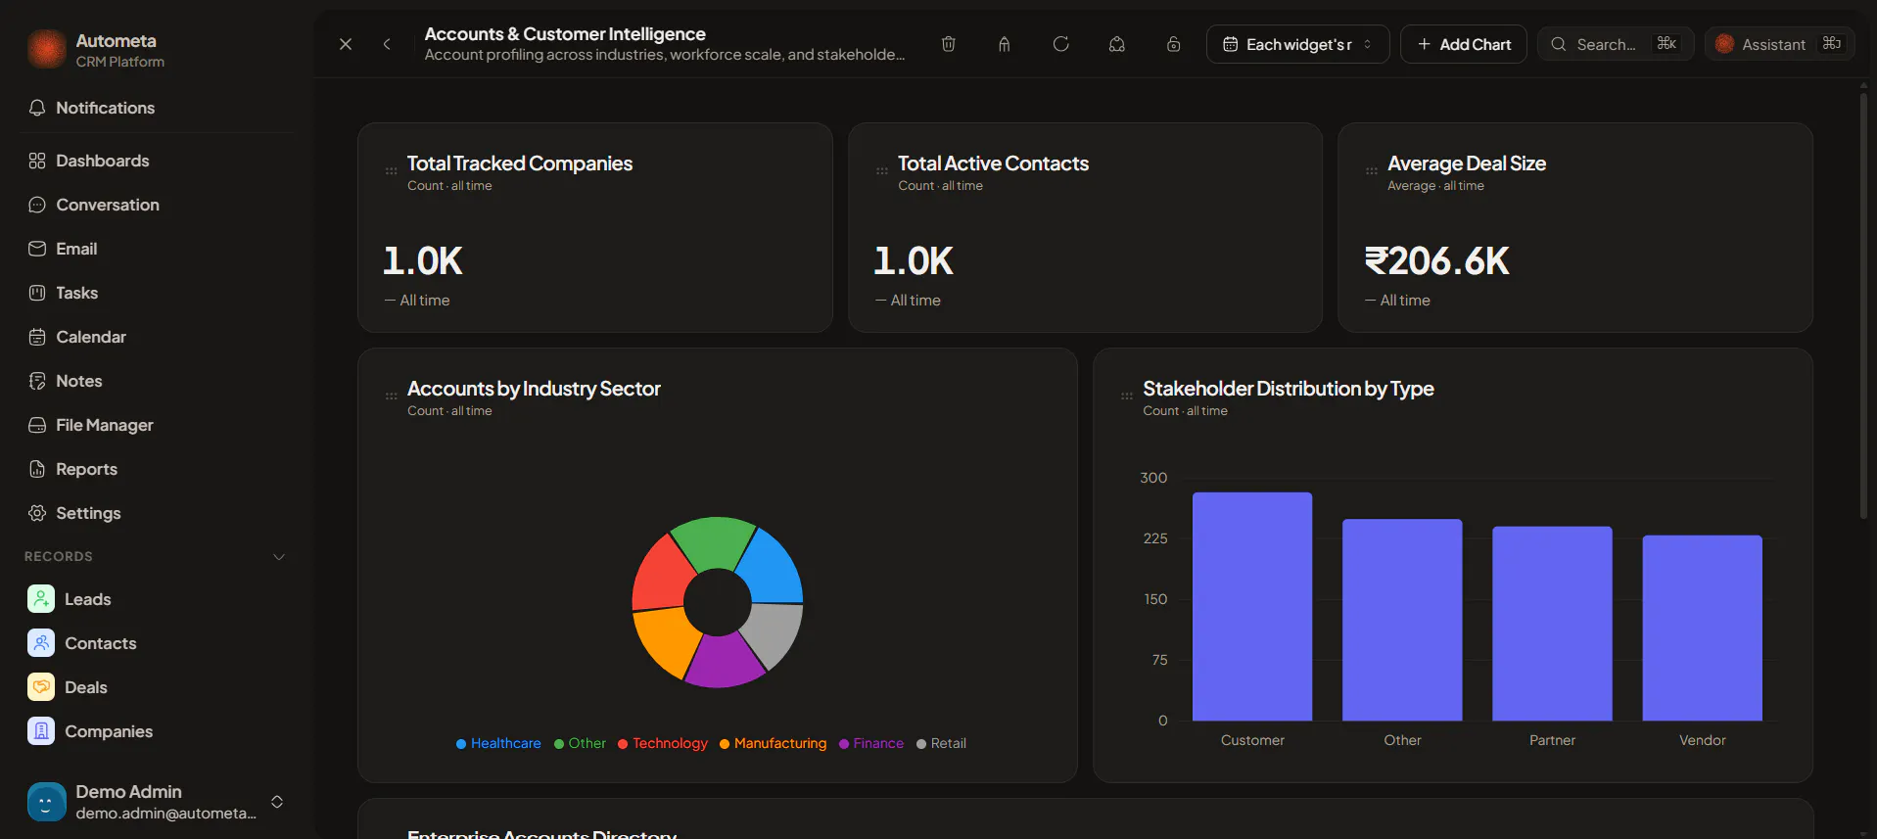Collapse the Records section chevron
This screenshot has height=839, width=1877.
tap(279, 557)
